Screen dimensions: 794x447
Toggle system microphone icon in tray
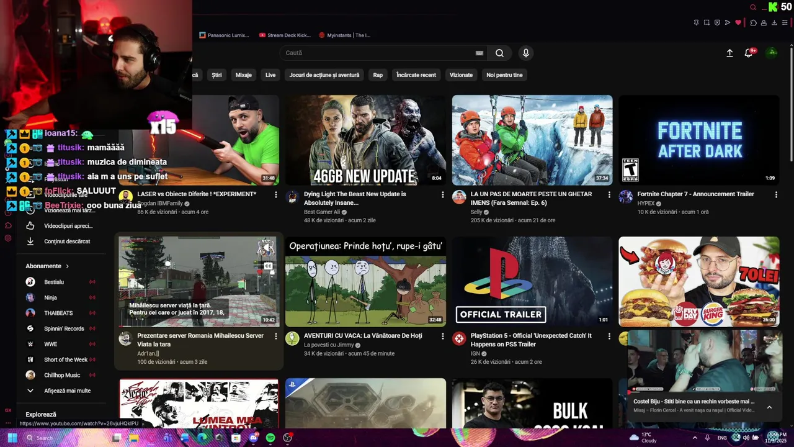coord(707,438)
